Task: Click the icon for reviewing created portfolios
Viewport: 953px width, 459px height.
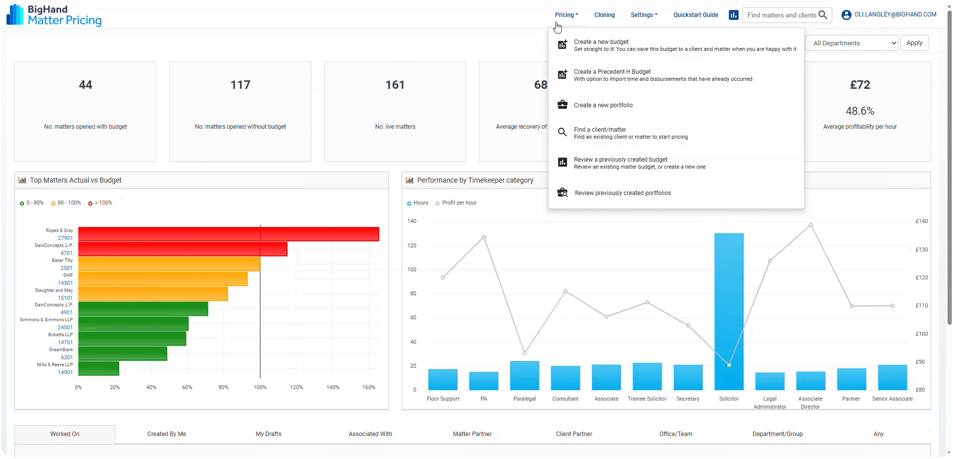Action: (x=563, y=193)
